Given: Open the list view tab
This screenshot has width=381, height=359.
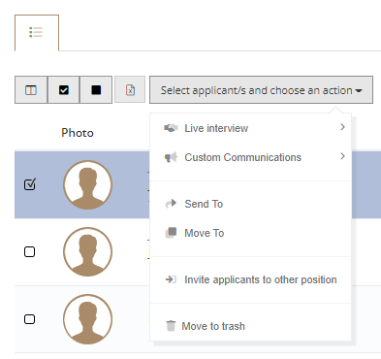Looking at the screenshot, I should [37, 33].
